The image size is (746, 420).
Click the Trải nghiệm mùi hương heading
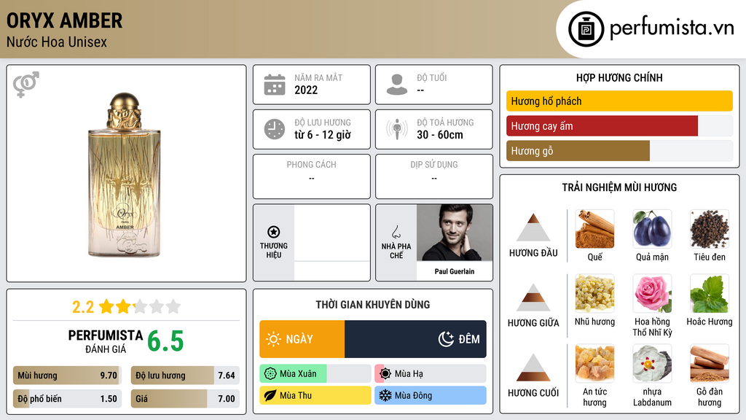(619, 187)
